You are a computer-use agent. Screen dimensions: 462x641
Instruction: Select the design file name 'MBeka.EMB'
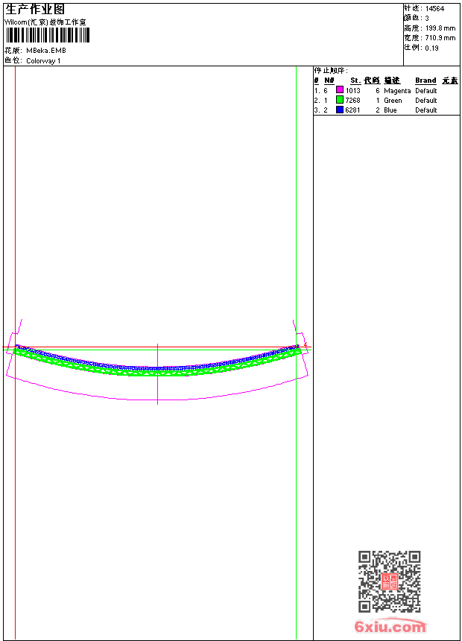(46, 50)
